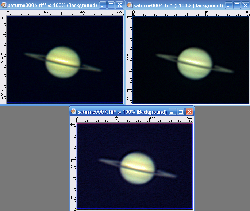Viewport: 250px width, 211px height.
Task: Maximize the saturne0004.tif window
Action: pos(237,5)
